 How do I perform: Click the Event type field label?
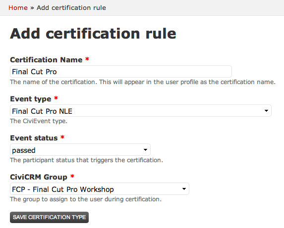click(x=31, y=99)
